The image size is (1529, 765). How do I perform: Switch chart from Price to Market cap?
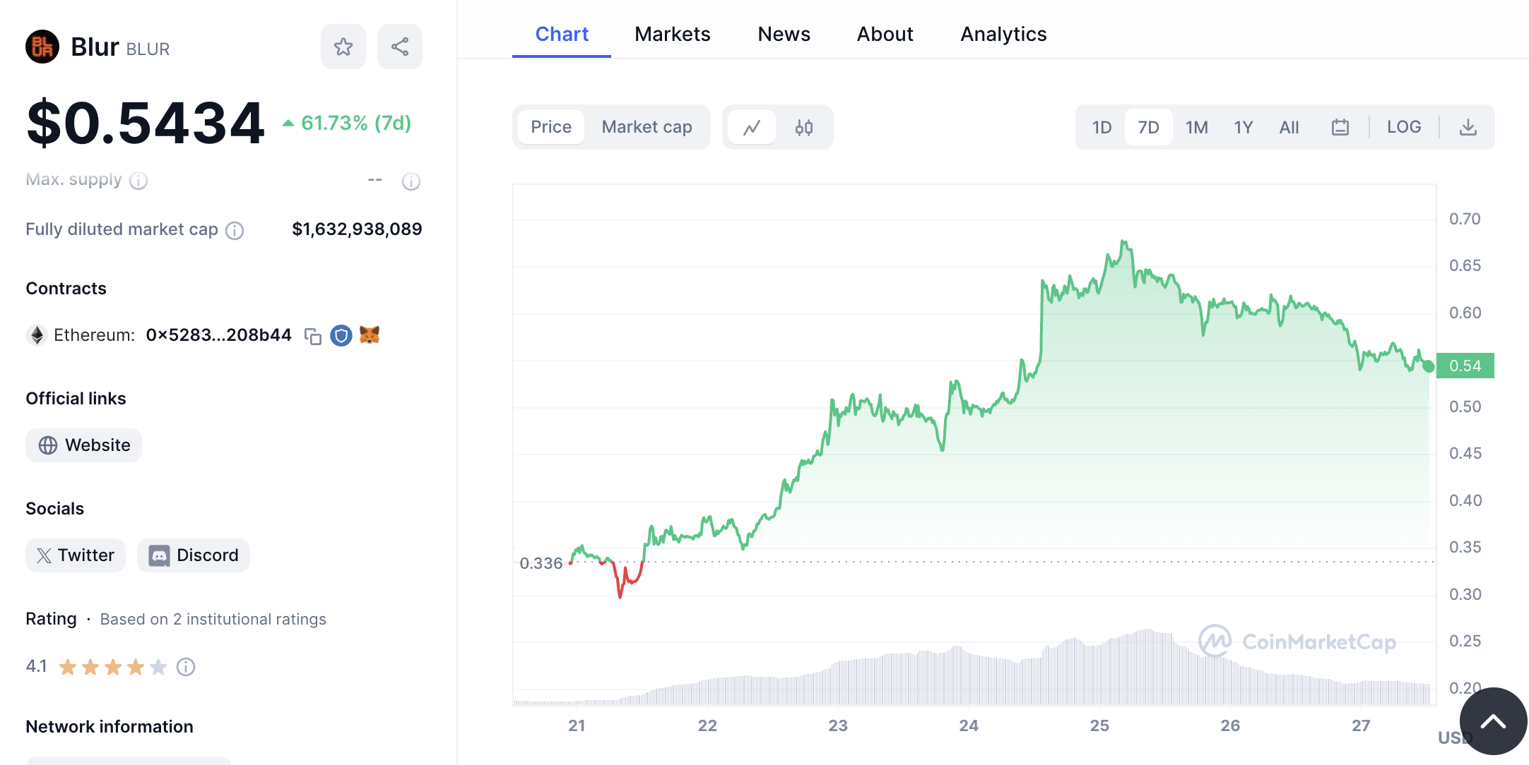[647, 127]
